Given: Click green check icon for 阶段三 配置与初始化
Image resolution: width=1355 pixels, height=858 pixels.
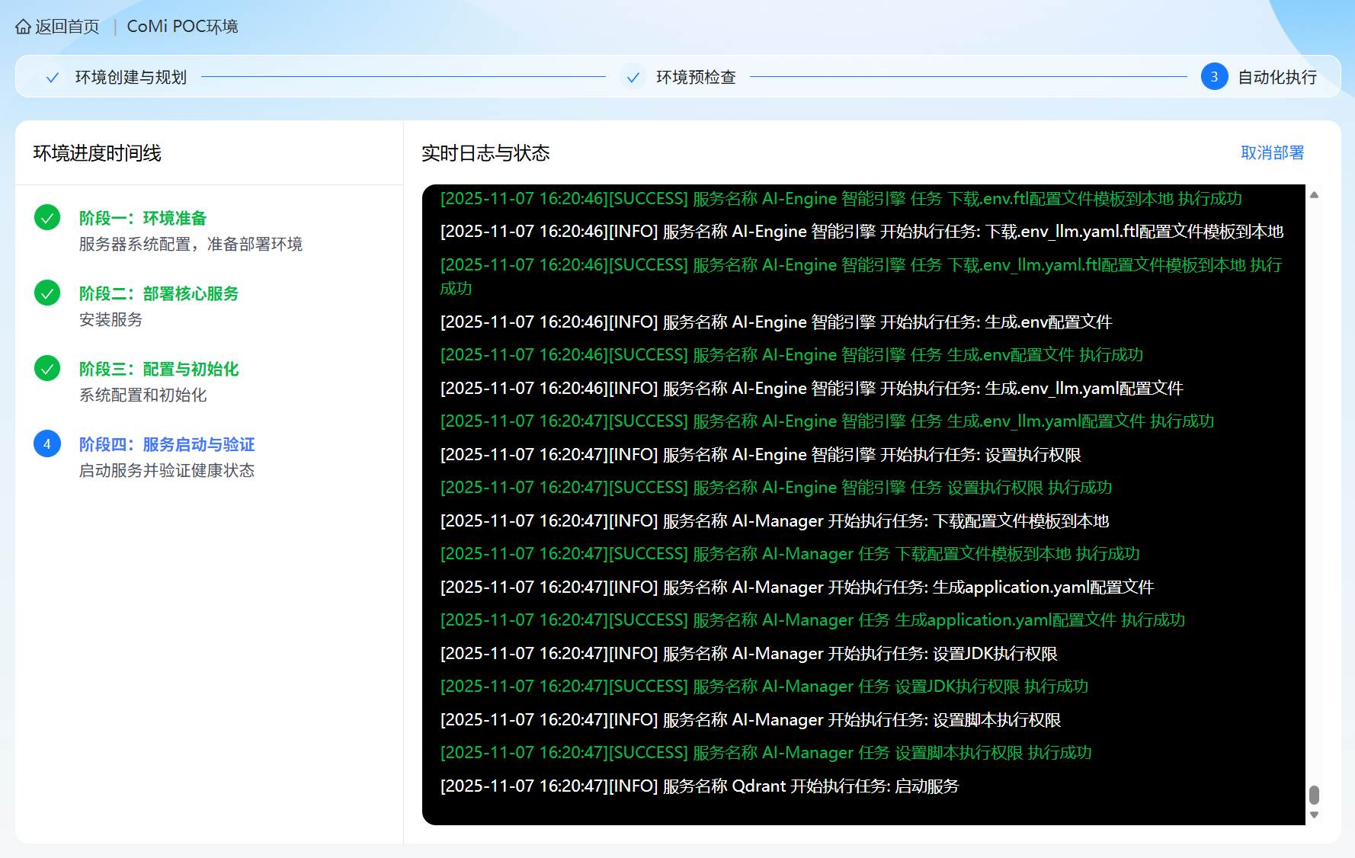Looking at the screenshot, I should 47,369.
